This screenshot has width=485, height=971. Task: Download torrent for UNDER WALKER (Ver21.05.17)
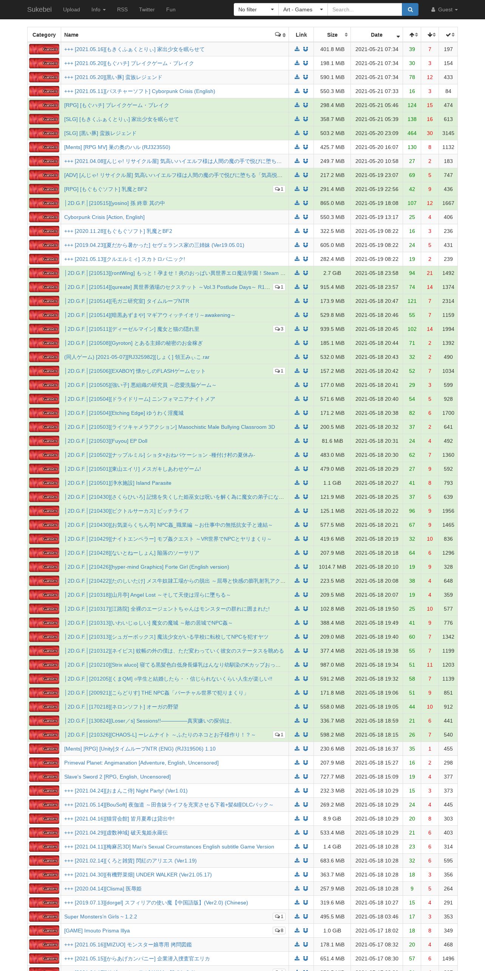(297, 875)
